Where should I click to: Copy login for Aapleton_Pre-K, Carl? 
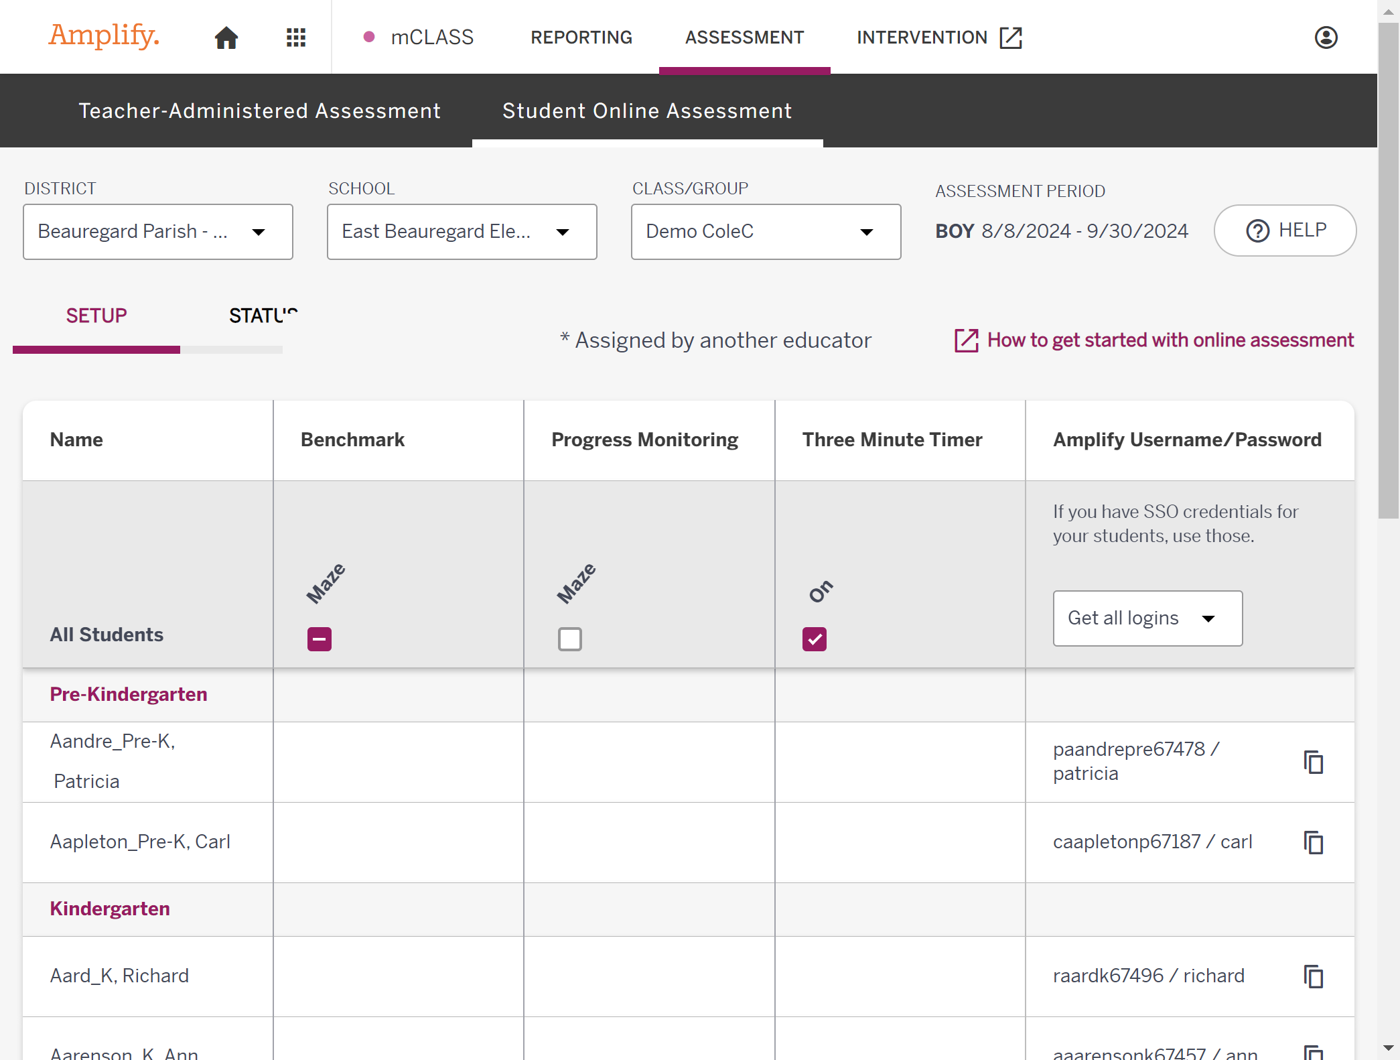point(1314,842)
